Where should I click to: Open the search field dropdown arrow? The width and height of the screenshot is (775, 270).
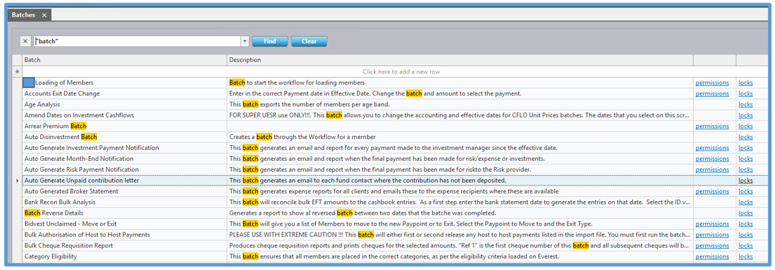pyautogui.click(x=245, y=42)
